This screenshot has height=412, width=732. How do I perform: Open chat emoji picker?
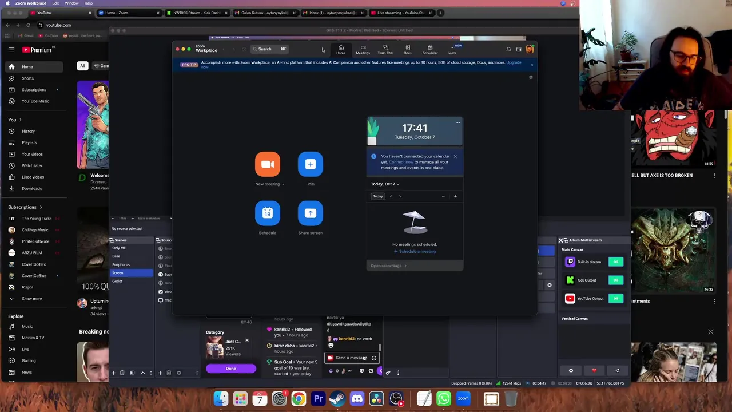pos(374,358)
